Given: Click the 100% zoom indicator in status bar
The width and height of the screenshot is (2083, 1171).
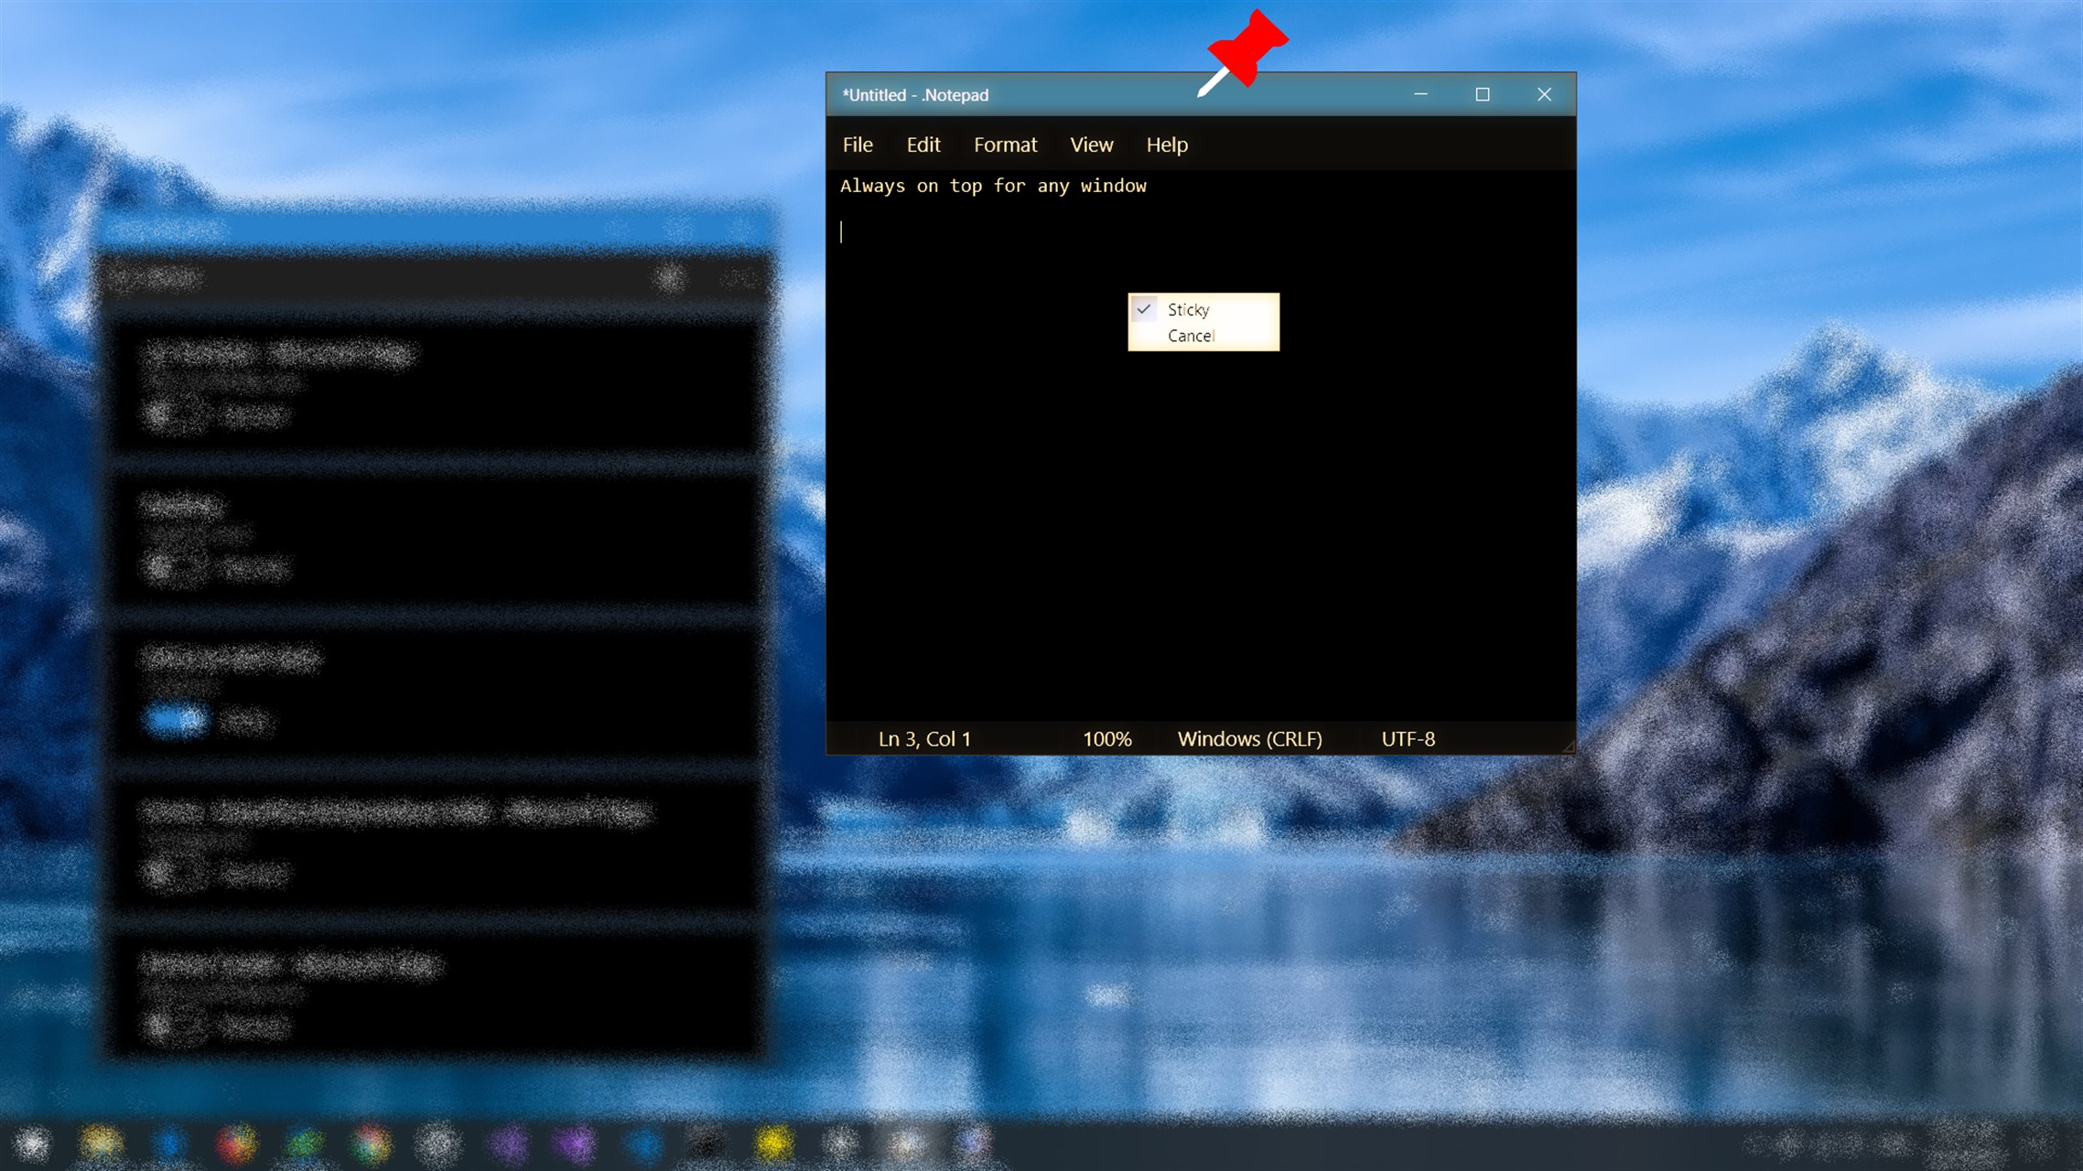Looking at the screenshot, I should pos(1106,738).
